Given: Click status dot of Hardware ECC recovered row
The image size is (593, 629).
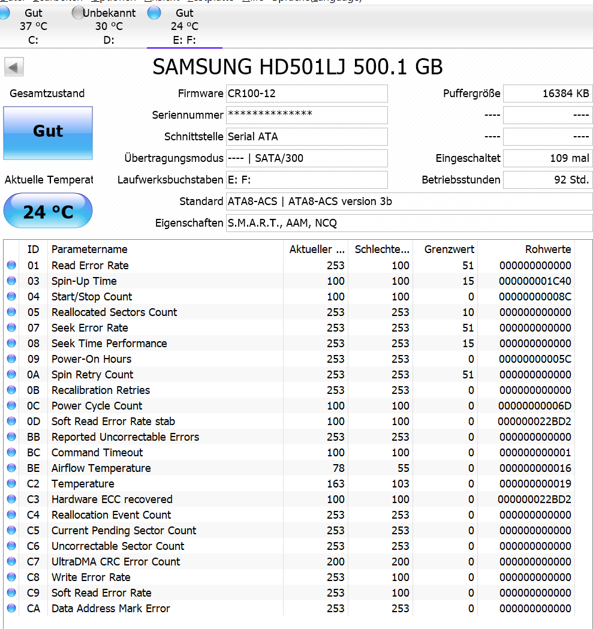Looking at the screenshot, I should [11, 499].
